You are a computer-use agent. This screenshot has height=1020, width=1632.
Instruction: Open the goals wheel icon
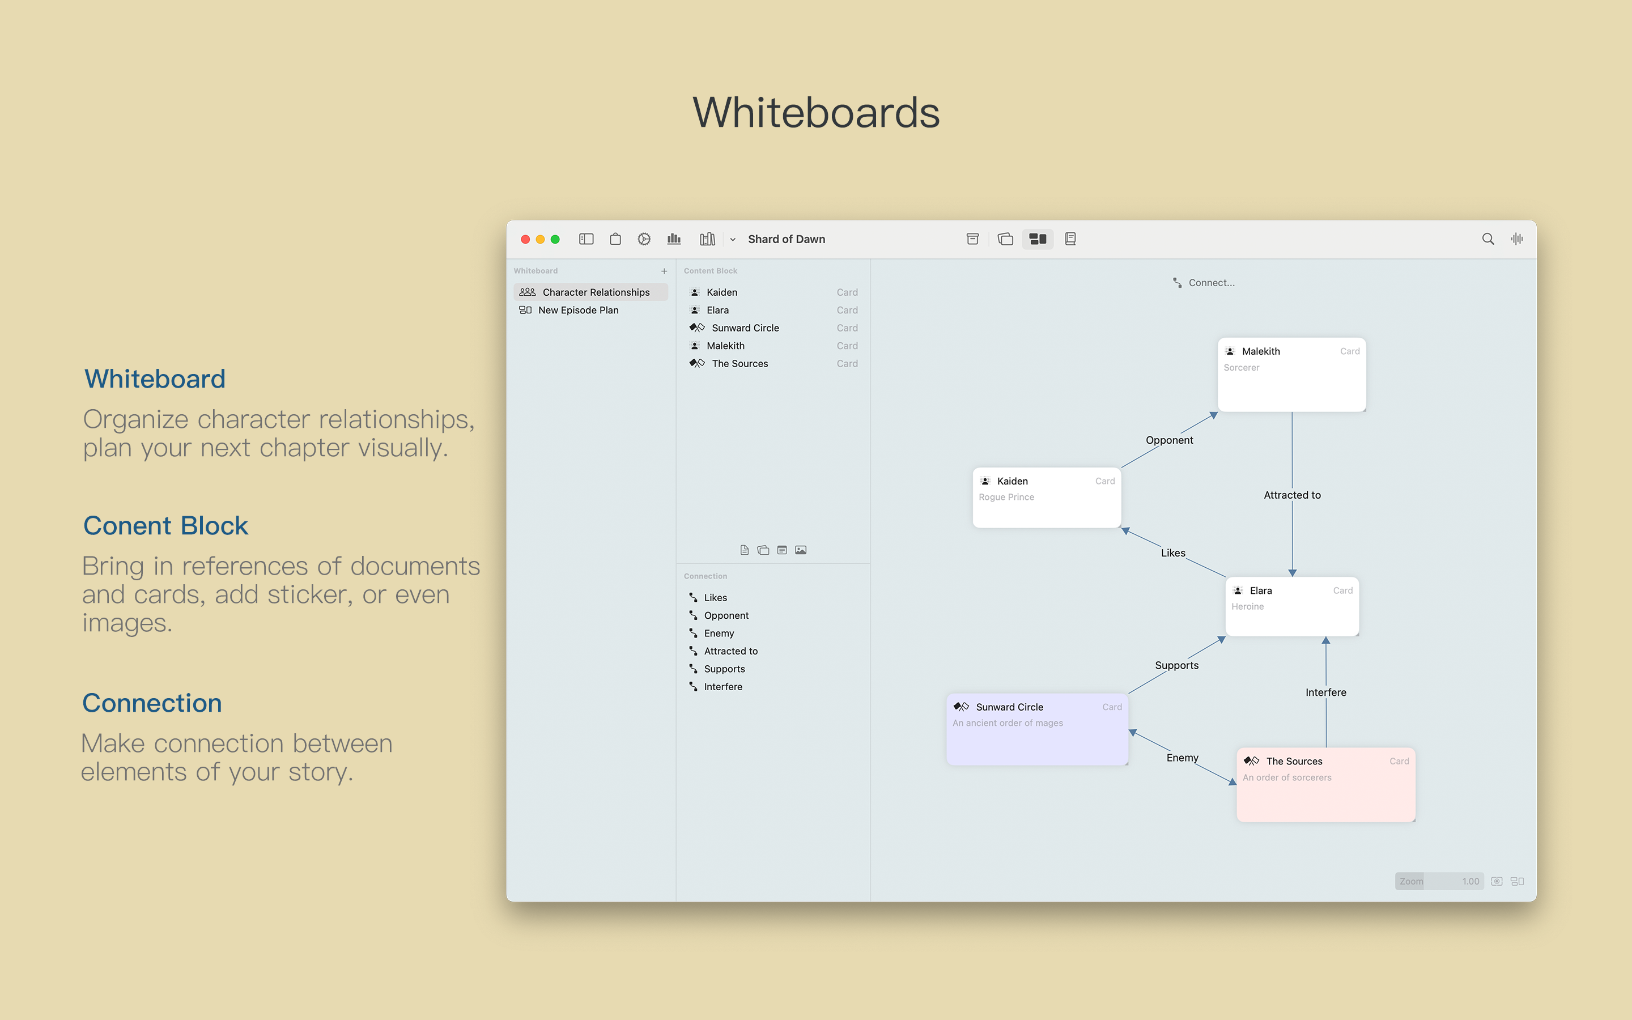point(644,239)
